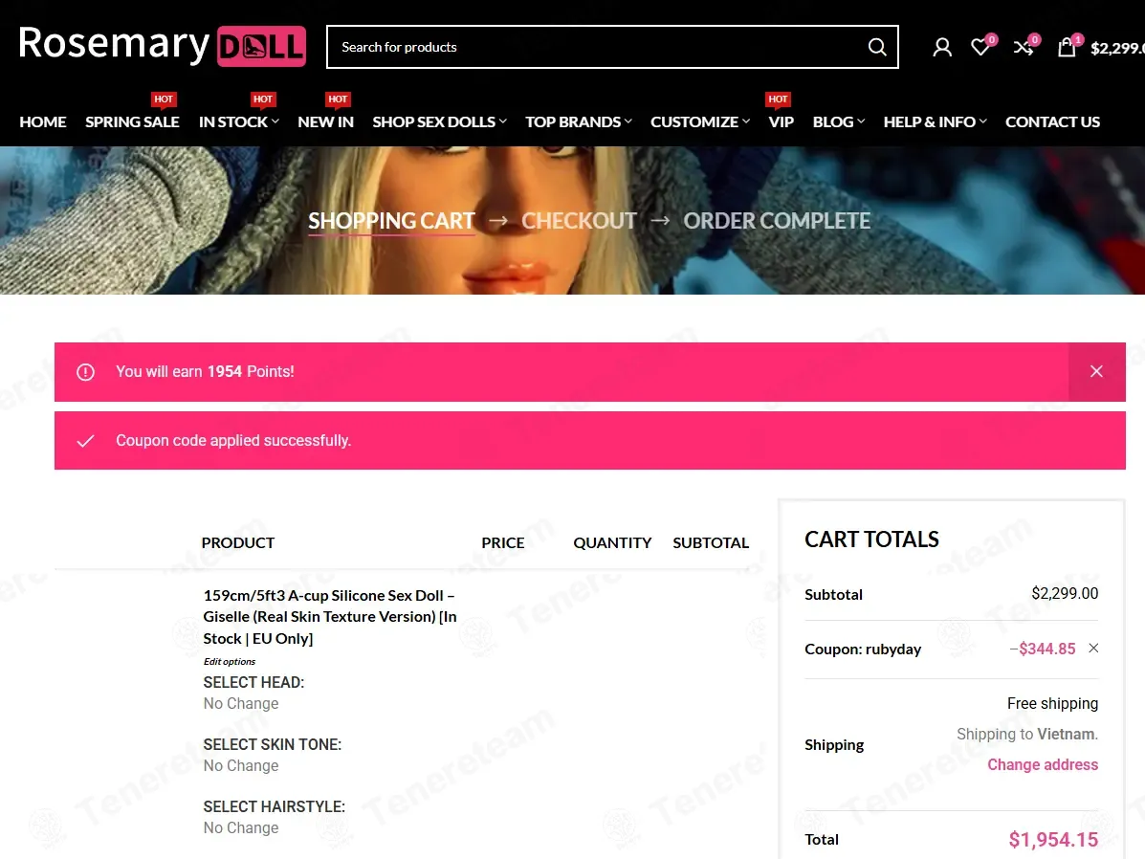Click the SELECT SKIN TONE label
The width and height of the screenshot is (1145, 859).
coord(273,744)
